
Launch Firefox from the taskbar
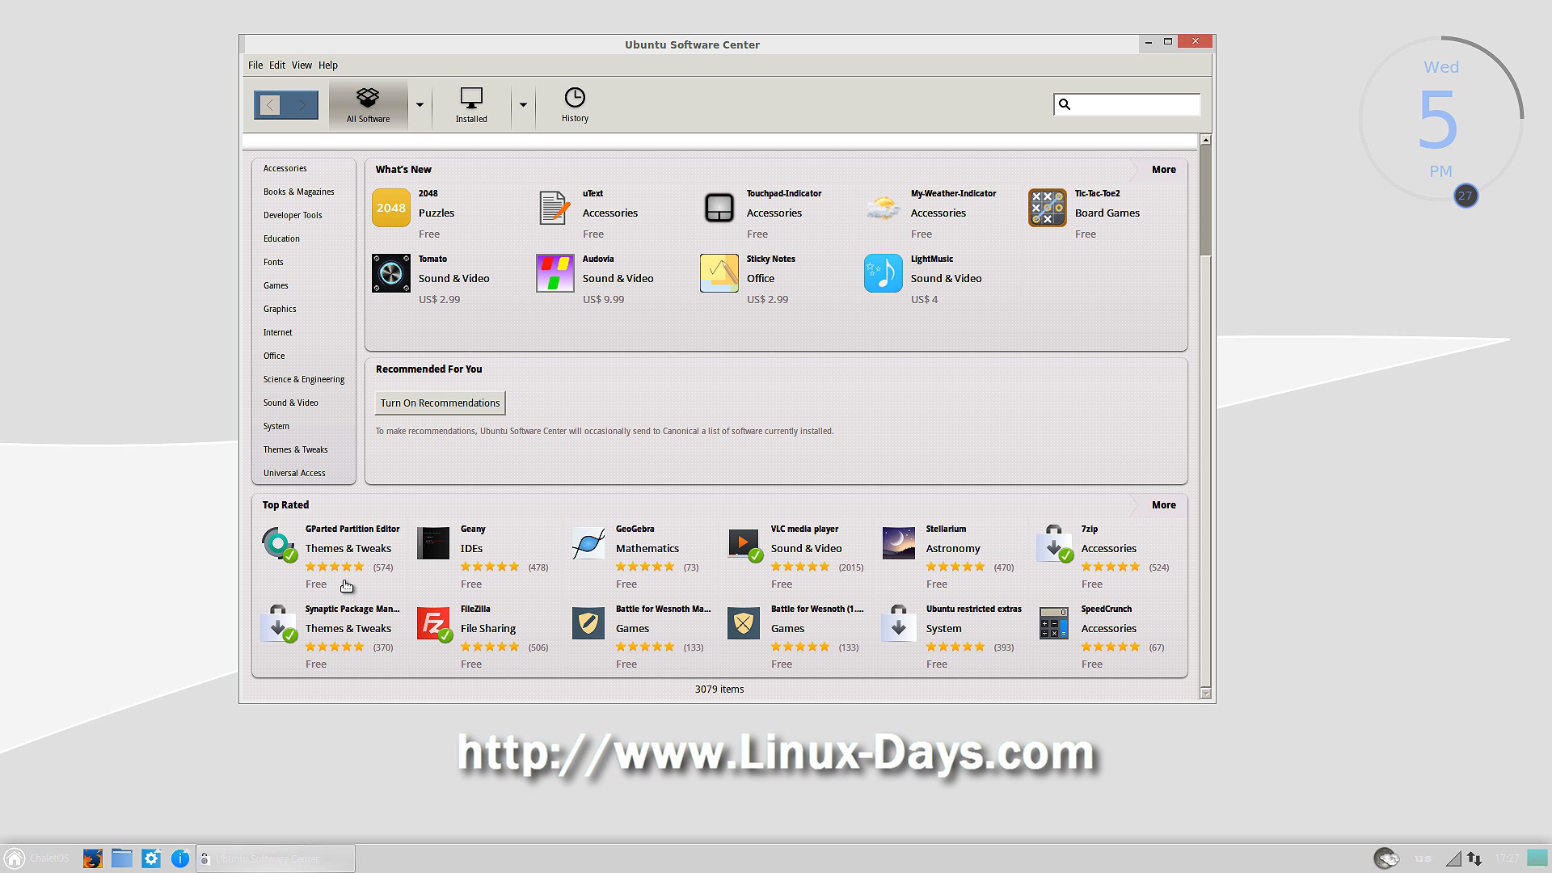(x=93, y=858)
